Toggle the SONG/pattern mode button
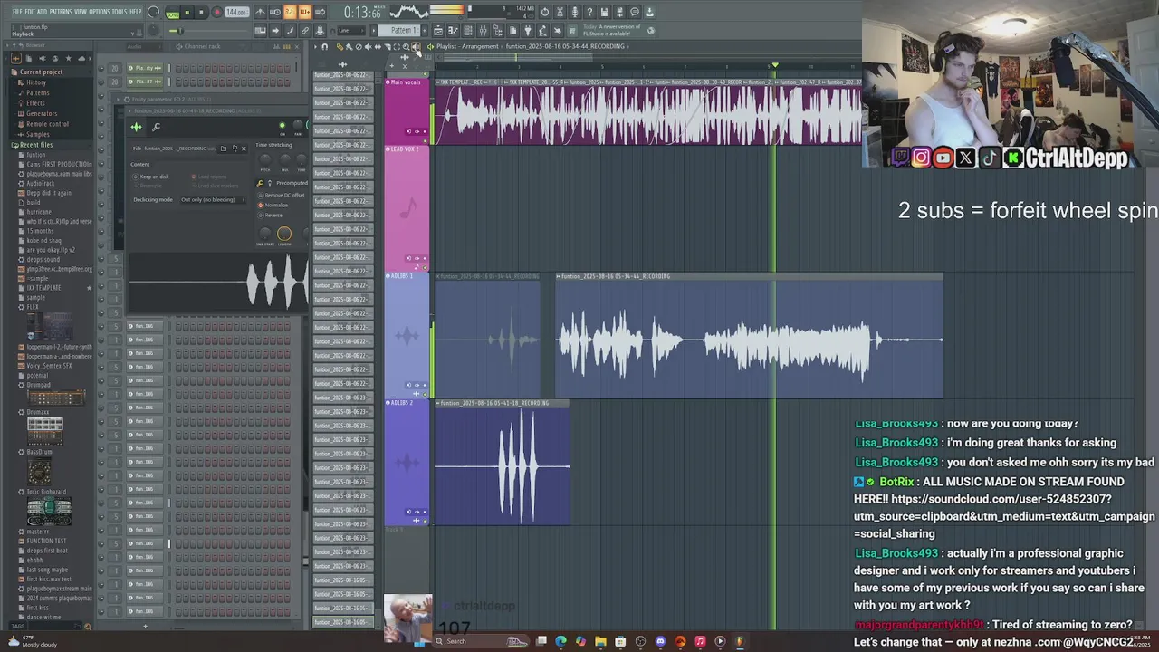The width and height of the screenshot is (1159, 652). tap(172, 13)
